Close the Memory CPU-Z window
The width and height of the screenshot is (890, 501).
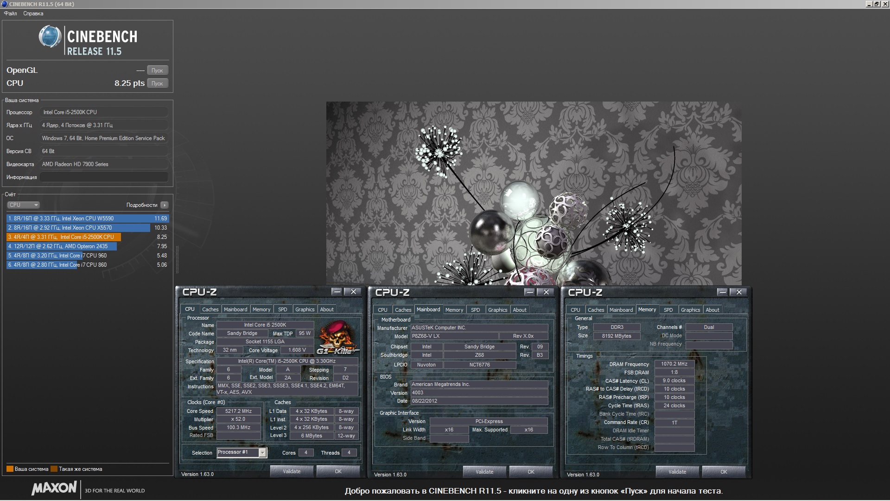click(x=739, y=292)
